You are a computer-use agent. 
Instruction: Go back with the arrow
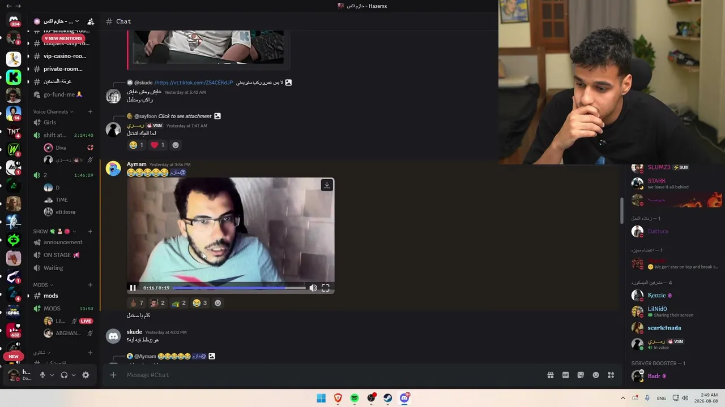8,6
